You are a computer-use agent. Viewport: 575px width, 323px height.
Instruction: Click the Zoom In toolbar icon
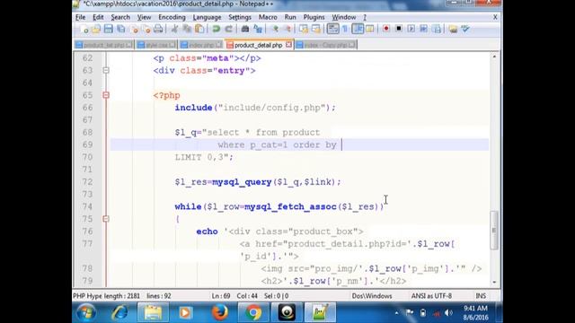275,29
